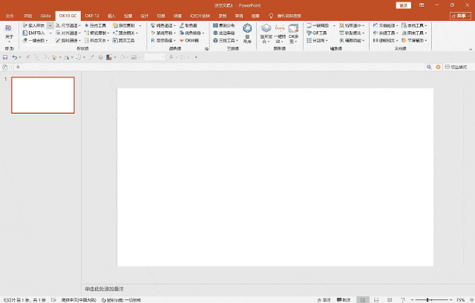The width and height of the screenshot is (475, 303).
Task: Click the language indicator in status bar
Action: 79,300
